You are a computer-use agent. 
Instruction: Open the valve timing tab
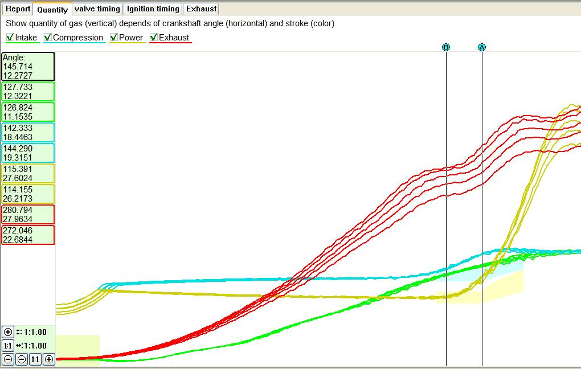click(x=97, y=9)
